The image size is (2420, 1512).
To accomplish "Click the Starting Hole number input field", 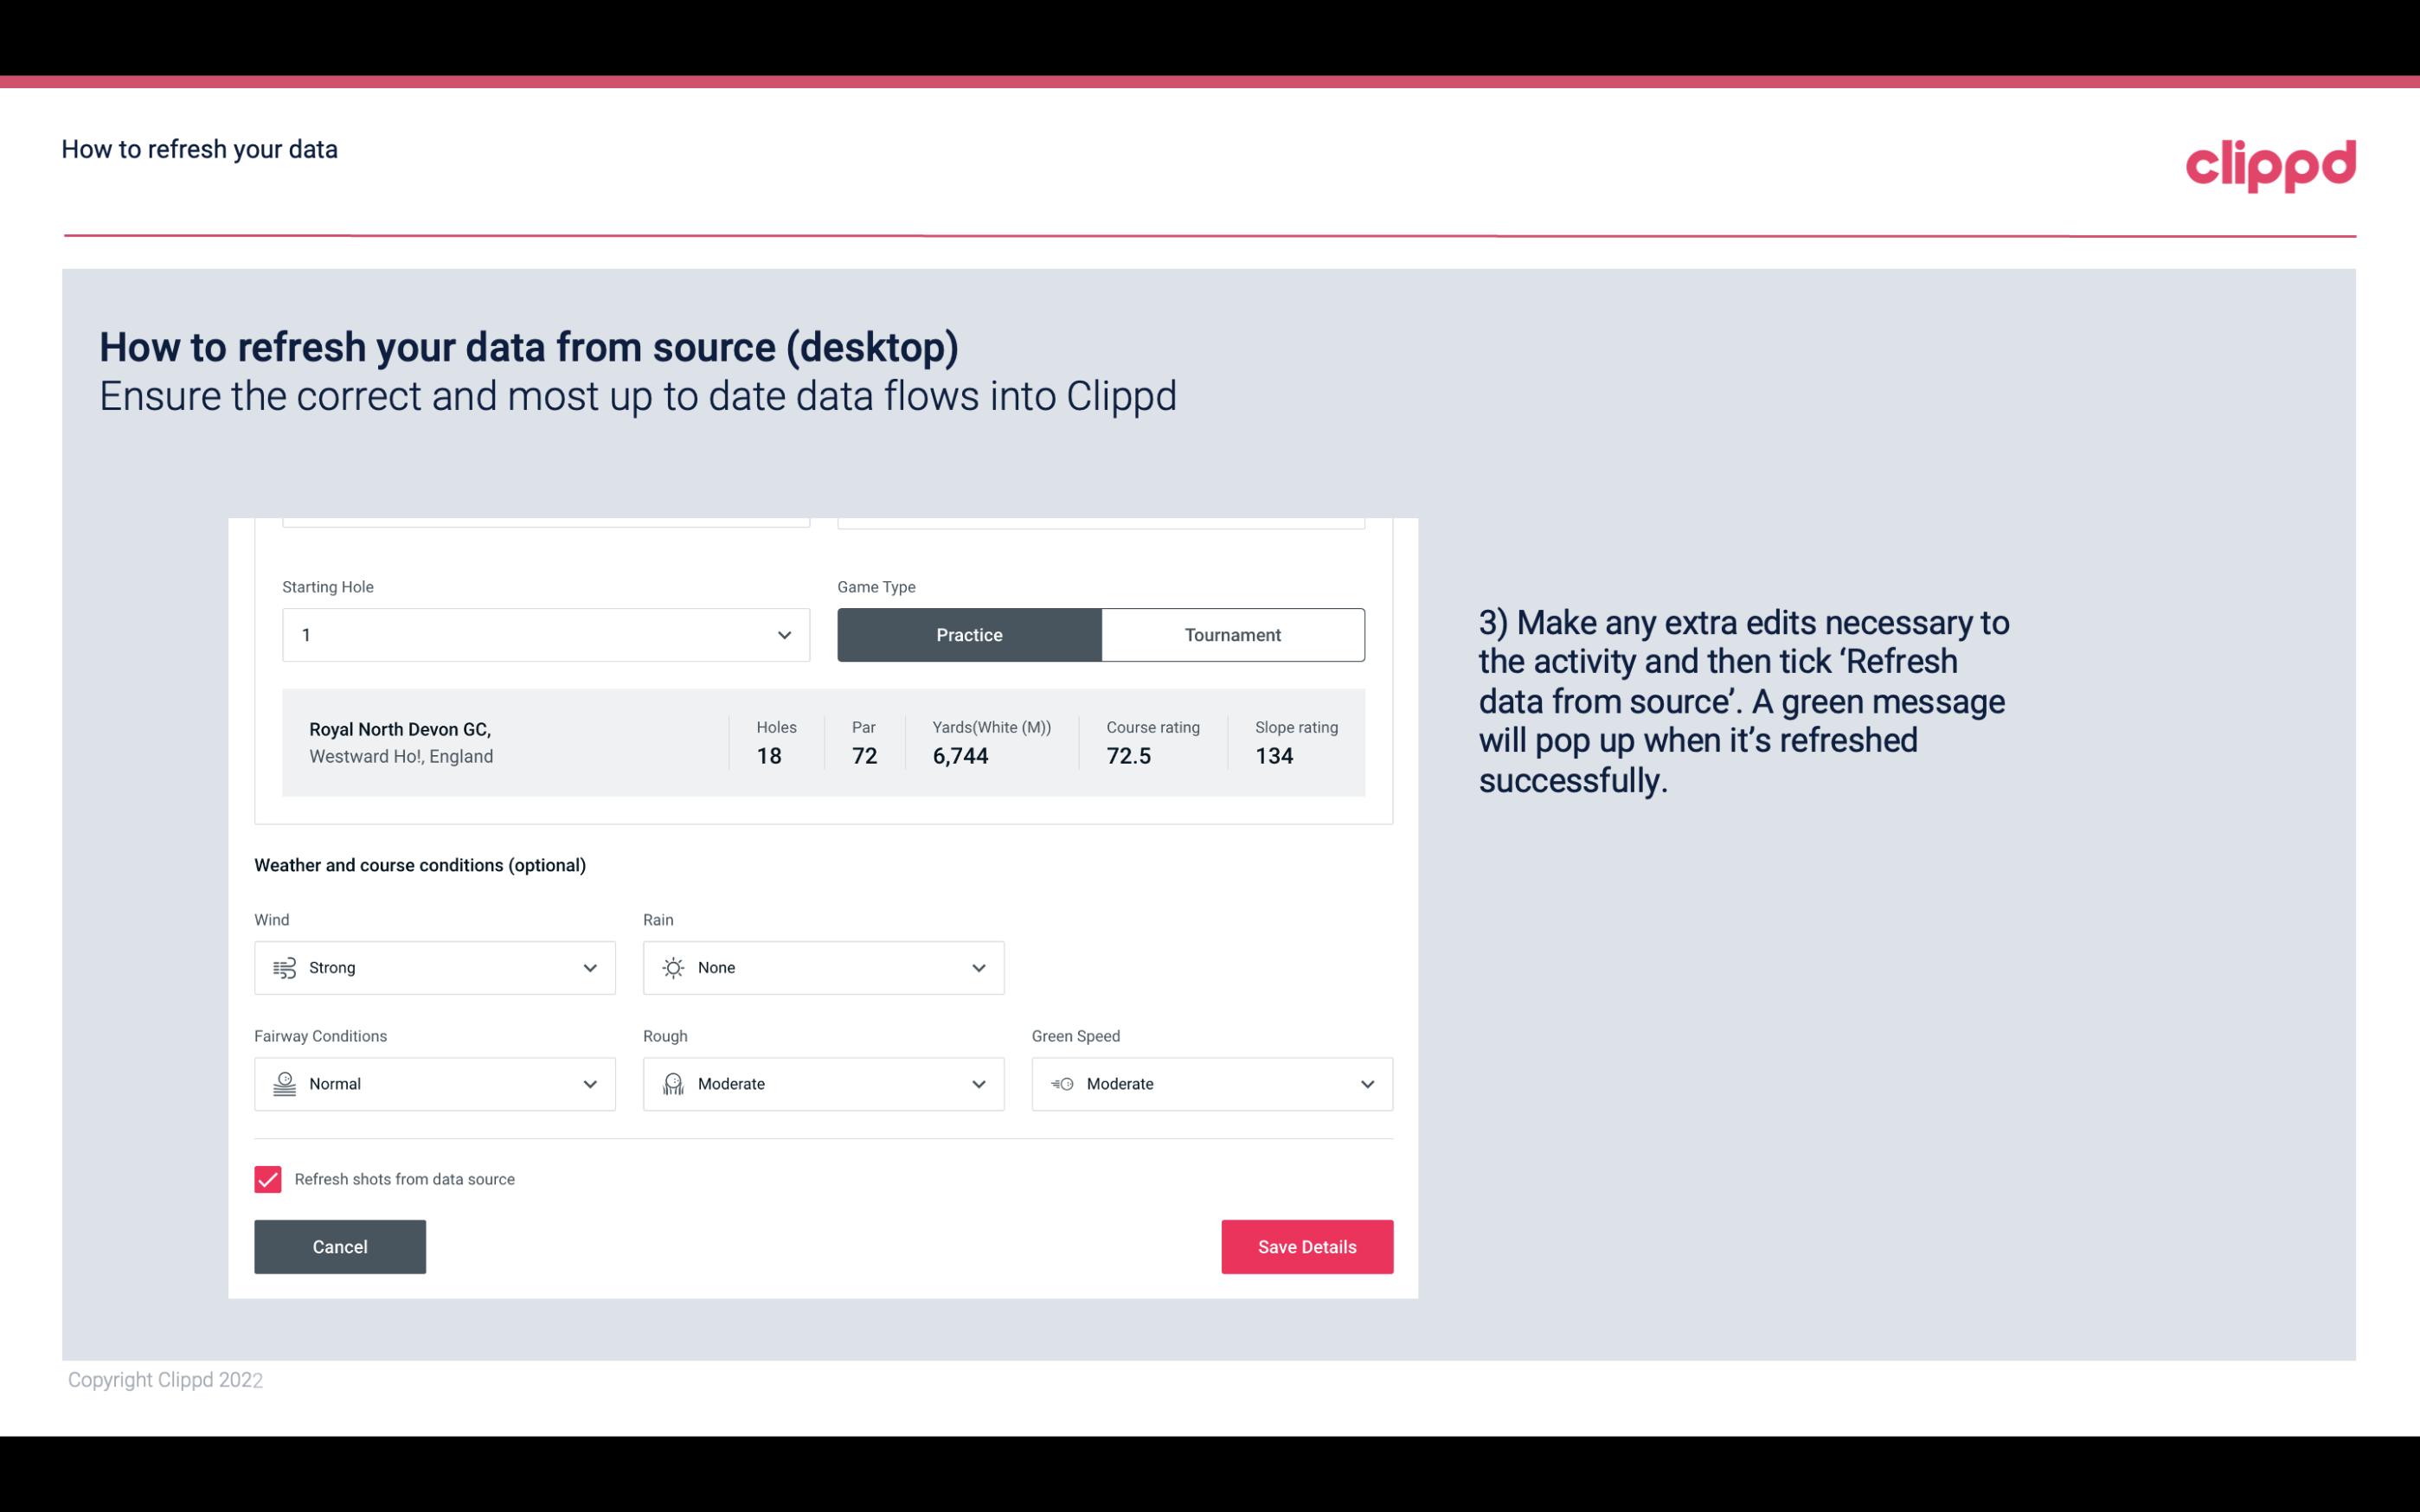I will 542,634.
